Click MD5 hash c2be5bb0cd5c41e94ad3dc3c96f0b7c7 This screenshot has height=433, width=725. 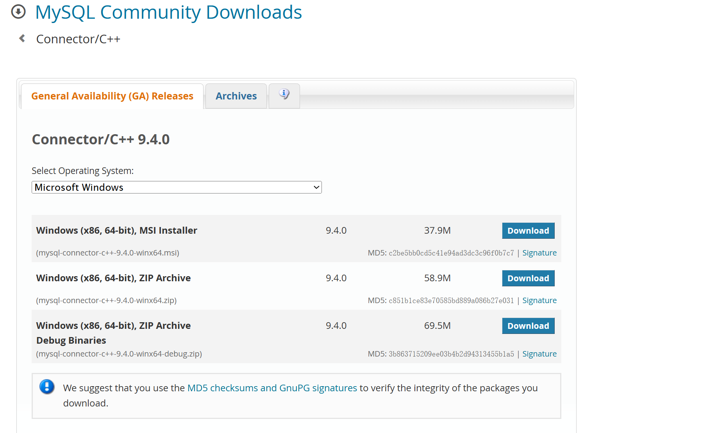coord(451,253)
